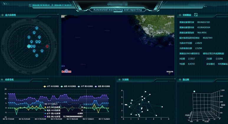Screen dimensions: 228x124
Task: Click the red station marker on radar
Action: [47, 46]
